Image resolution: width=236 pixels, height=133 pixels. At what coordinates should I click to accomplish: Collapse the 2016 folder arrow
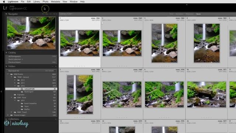(15, 86)
